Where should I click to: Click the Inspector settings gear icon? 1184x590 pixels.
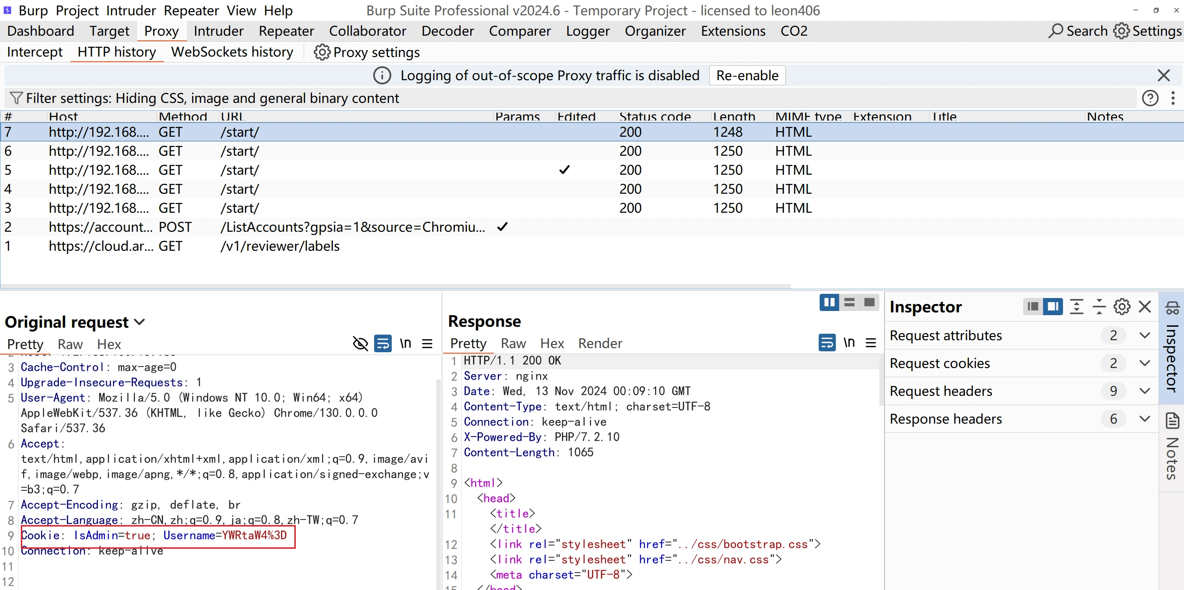(1122, 307)
